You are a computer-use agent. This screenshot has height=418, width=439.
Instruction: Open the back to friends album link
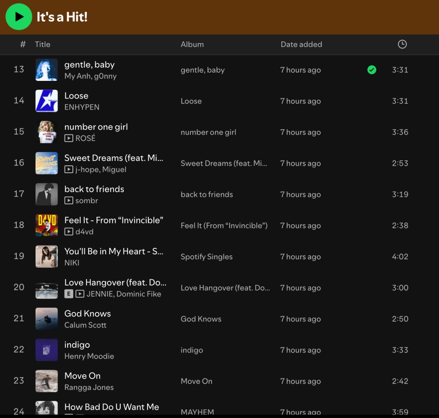[x=207, y=195]
